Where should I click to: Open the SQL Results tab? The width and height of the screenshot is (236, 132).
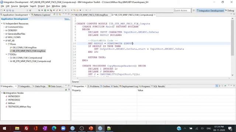pyautogui.click(x=158, y=87)
